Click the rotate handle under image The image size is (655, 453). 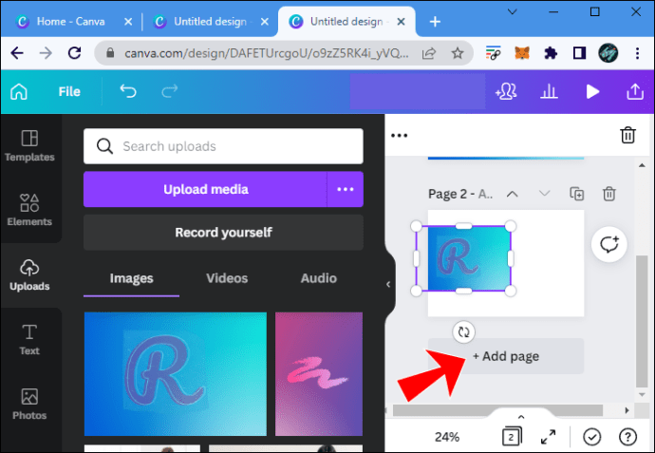click(x=463, y=332)
